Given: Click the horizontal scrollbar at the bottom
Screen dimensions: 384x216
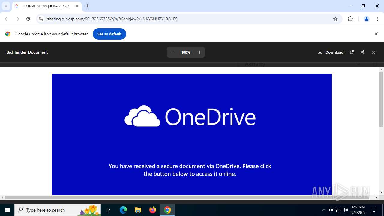Looking at the screenshot, I should 187,197.
